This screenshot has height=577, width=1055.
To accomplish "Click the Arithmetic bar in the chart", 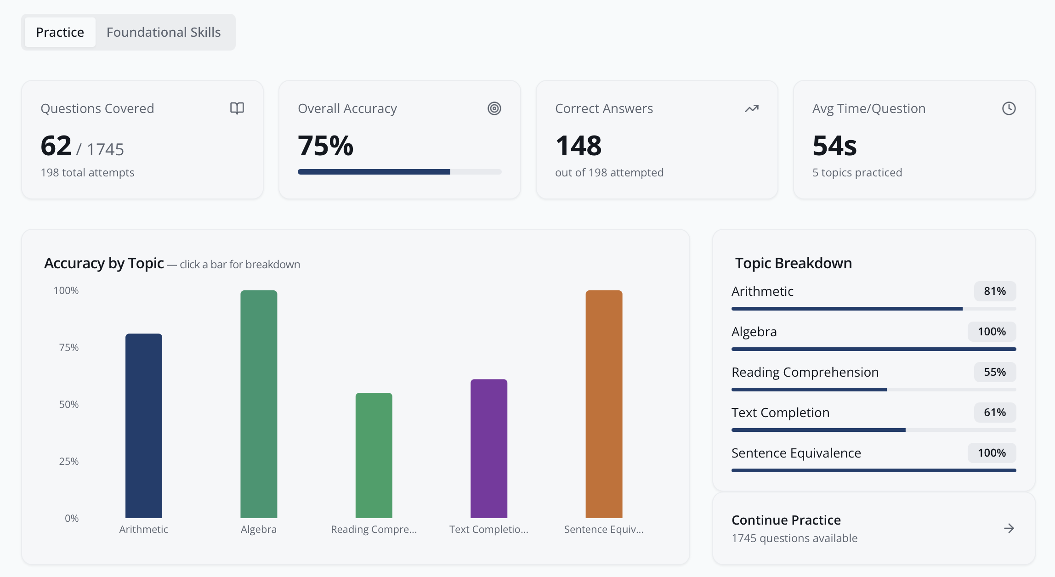I will pyautogui.click(x=144, y=426).
